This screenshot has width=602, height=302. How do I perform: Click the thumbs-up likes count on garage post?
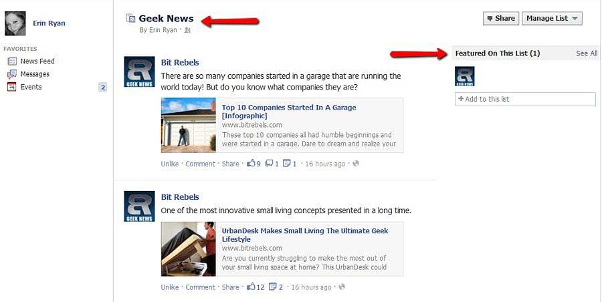tap(254, 164)
